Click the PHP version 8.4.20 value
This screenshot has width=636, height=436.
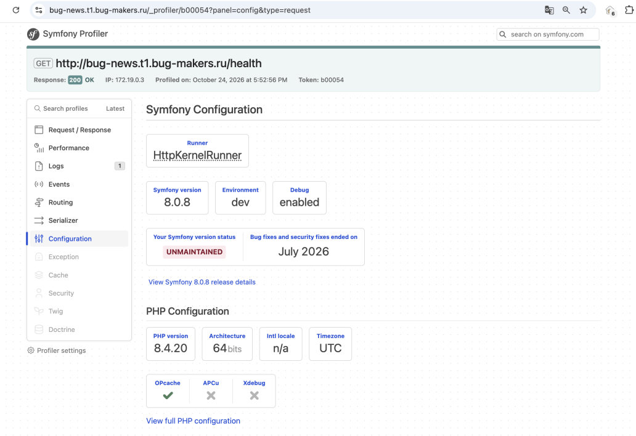point(170,348)
